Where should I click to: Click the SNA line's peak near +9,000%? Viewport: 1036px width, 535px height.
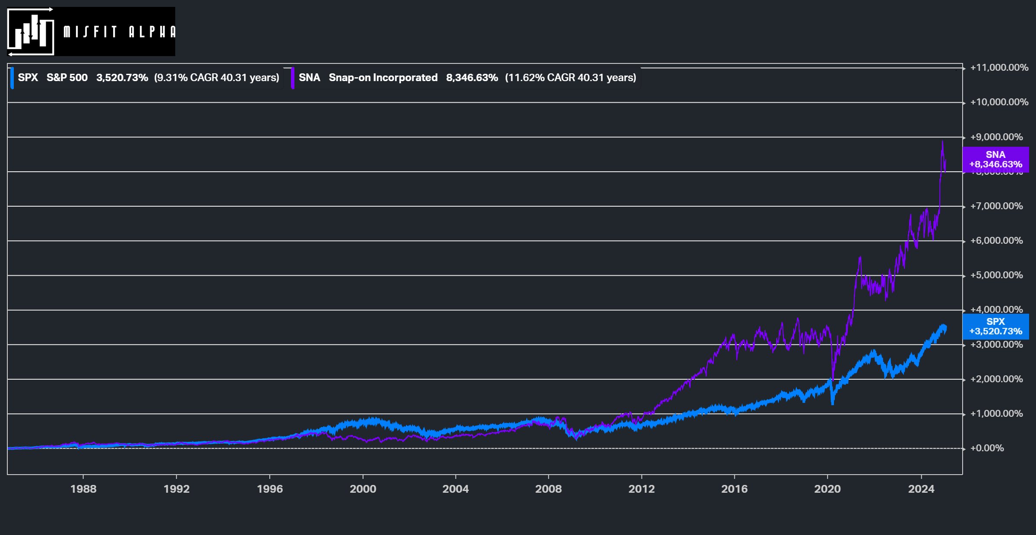tap(942, 142)
